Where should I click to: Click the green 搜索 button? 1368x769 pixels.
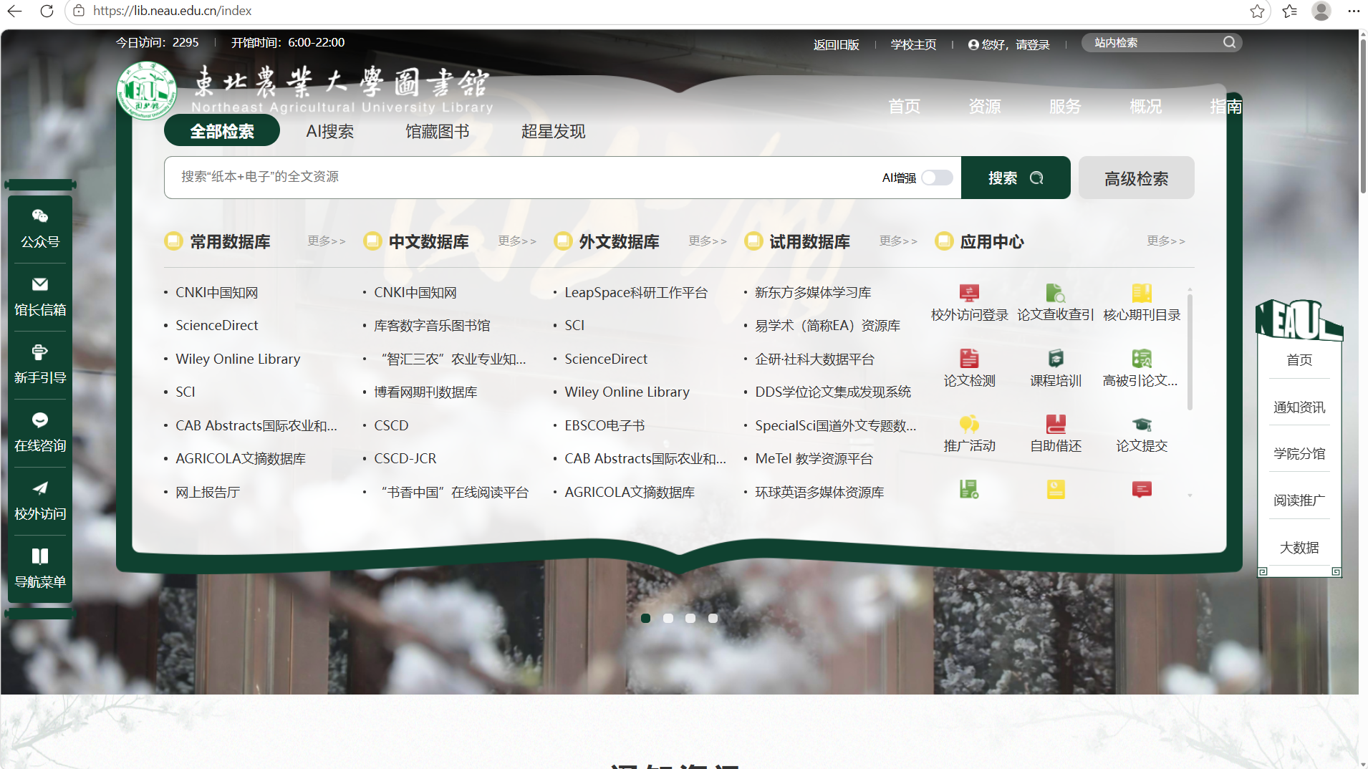point(1016,178)
